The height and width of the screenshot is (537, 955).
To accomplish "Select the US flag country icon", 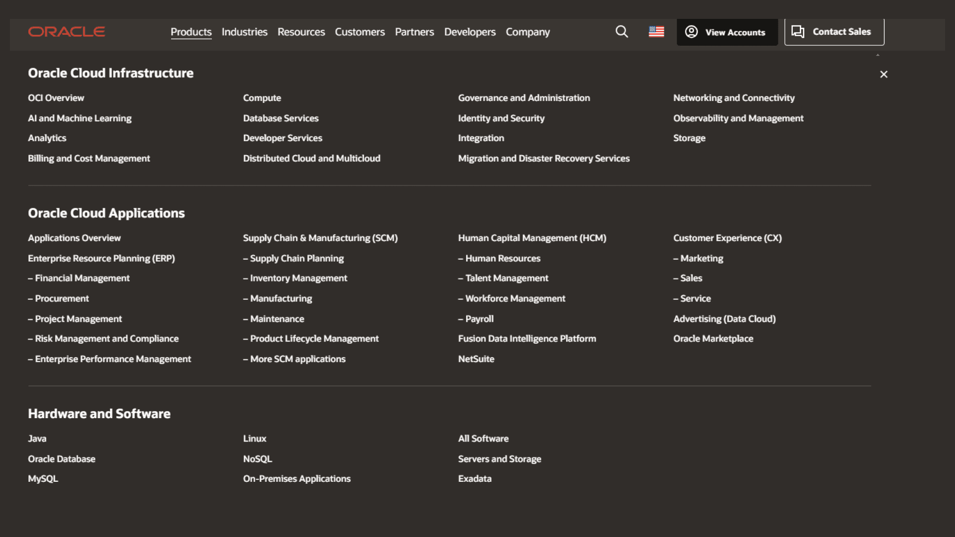I will point(657,32).
